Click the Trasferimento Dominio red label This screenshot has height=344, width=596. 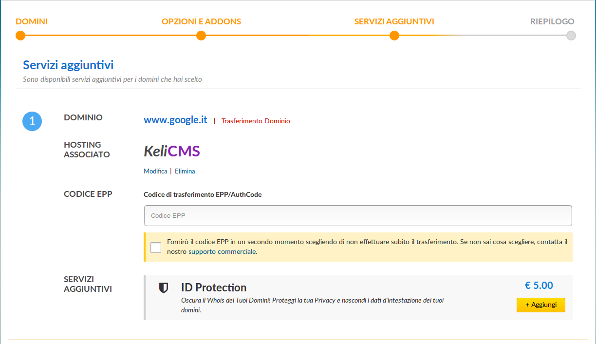(x=256, y=121)
